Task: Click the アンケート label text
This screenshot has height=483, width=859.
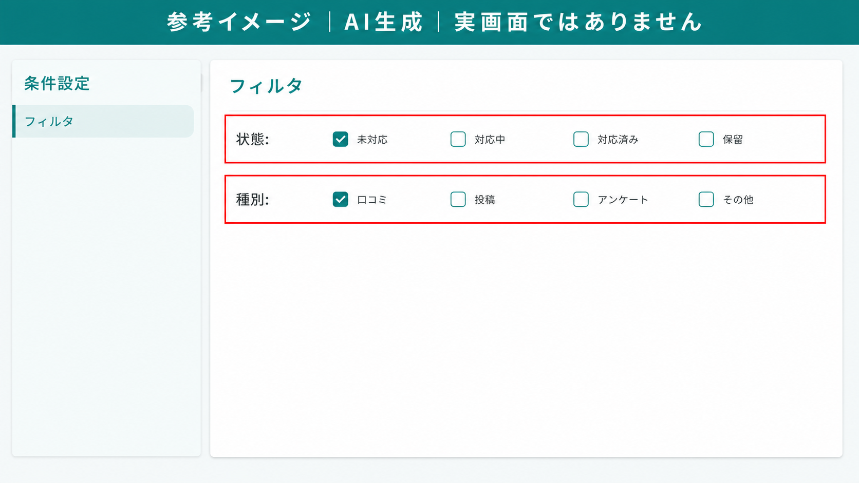Action: (x=623, y=200)
